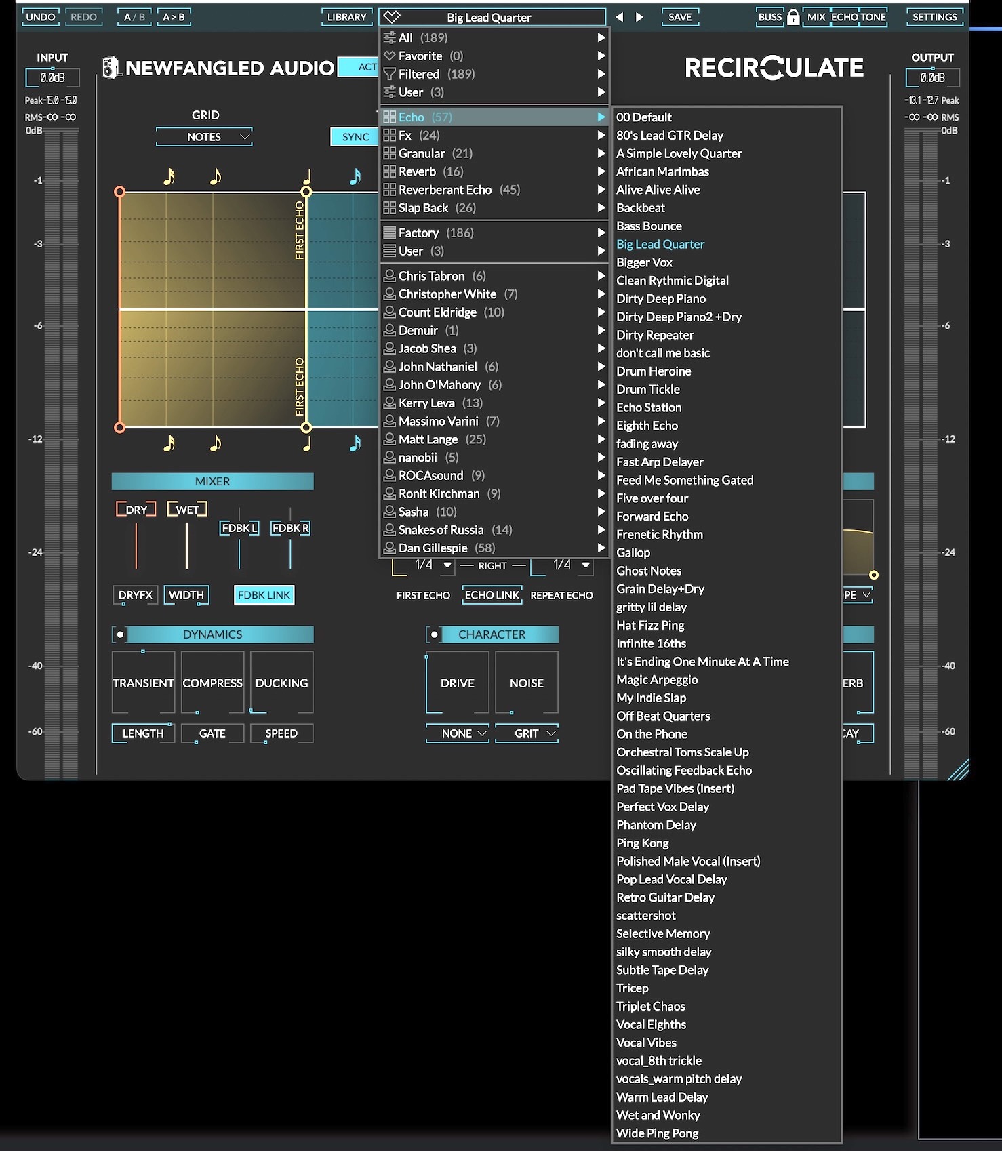The width and height of the screenshot is (1002, 1151).
Task: Expand the Reverberant Echo (45) submenu
Action: (495, 190)
